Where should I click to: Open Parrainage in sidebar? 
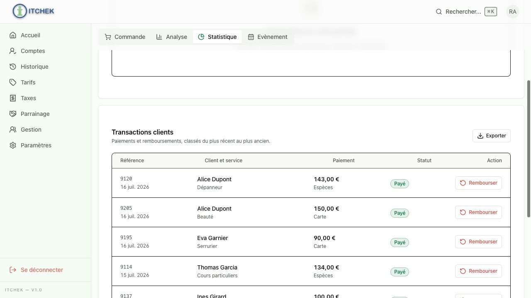(46, 114)
